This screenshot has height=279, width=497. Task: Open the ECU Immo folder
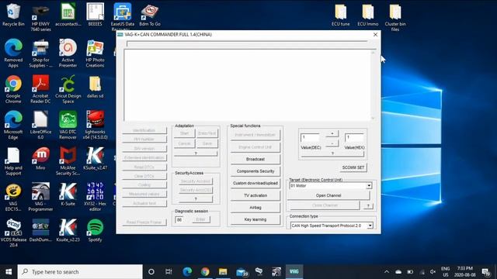coord(367,15)
